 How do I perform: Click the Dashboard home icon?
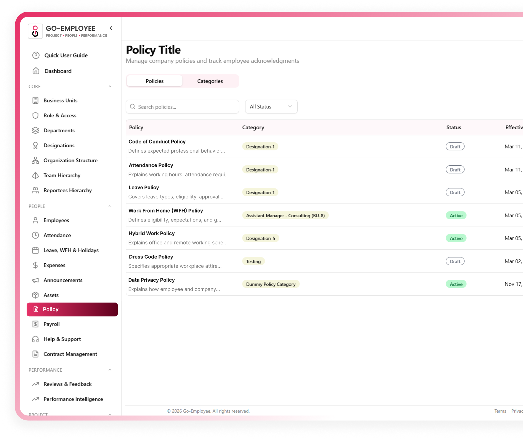tap(36, 71)
